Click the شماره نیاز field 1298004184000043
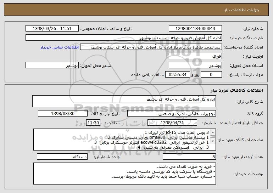The height and width of the screenshot is (193, 273). 195,28
